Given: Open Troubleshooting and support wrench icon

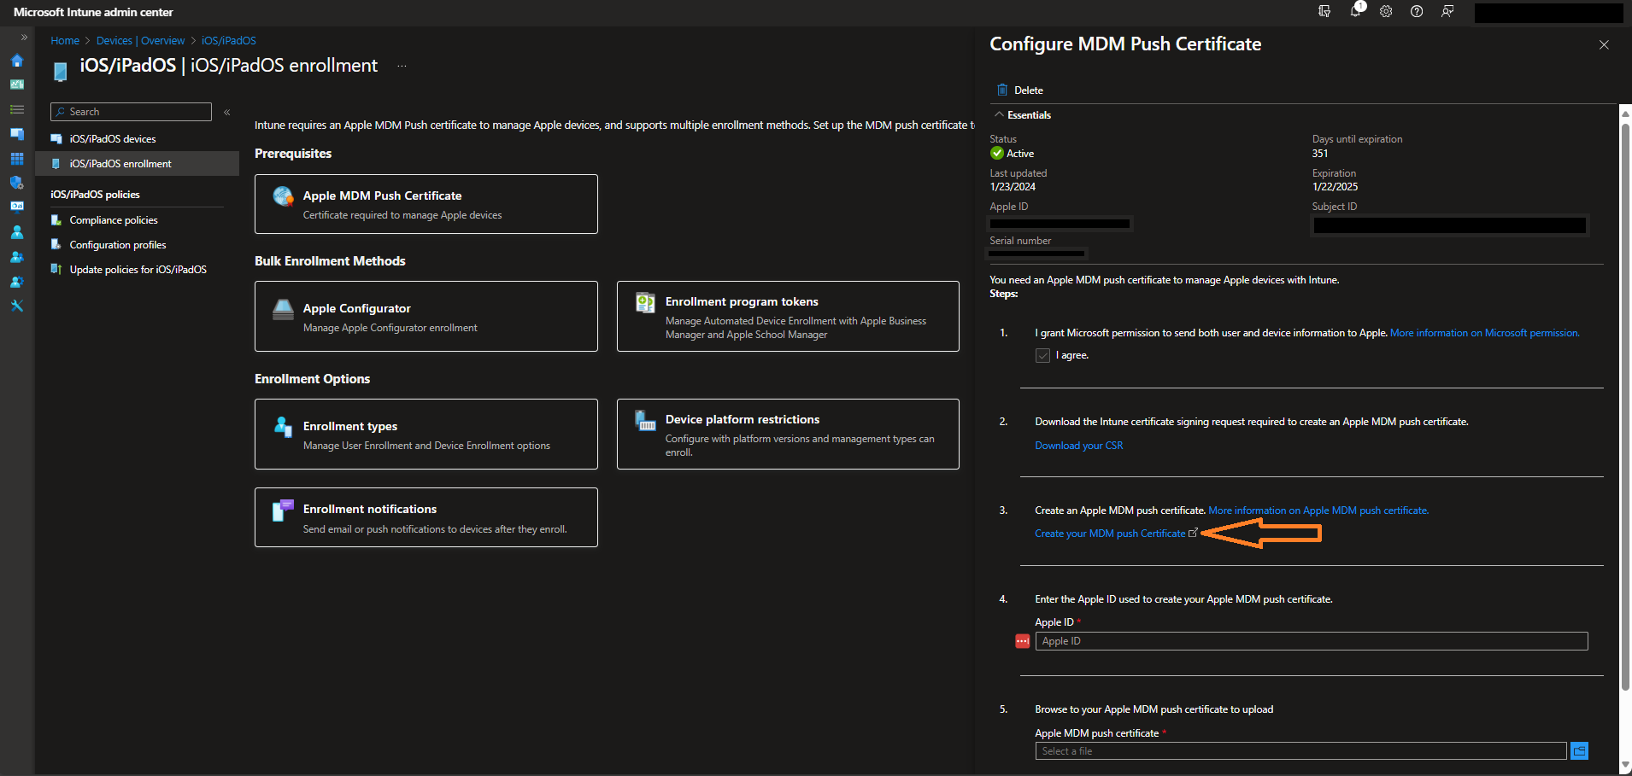Looking at the screenshot, I should [16, 306].
